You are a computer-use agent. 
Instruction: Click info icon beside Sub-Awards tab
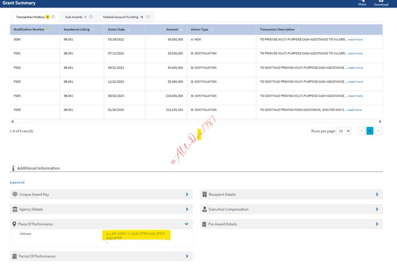91,16
